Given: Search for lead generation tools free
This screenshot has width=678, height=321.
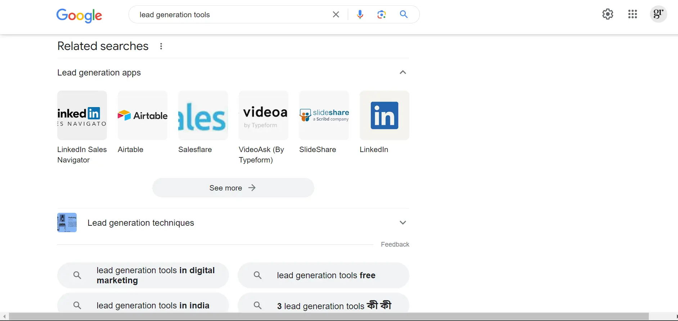Looking at the screenshot, I should pos(323,275).
